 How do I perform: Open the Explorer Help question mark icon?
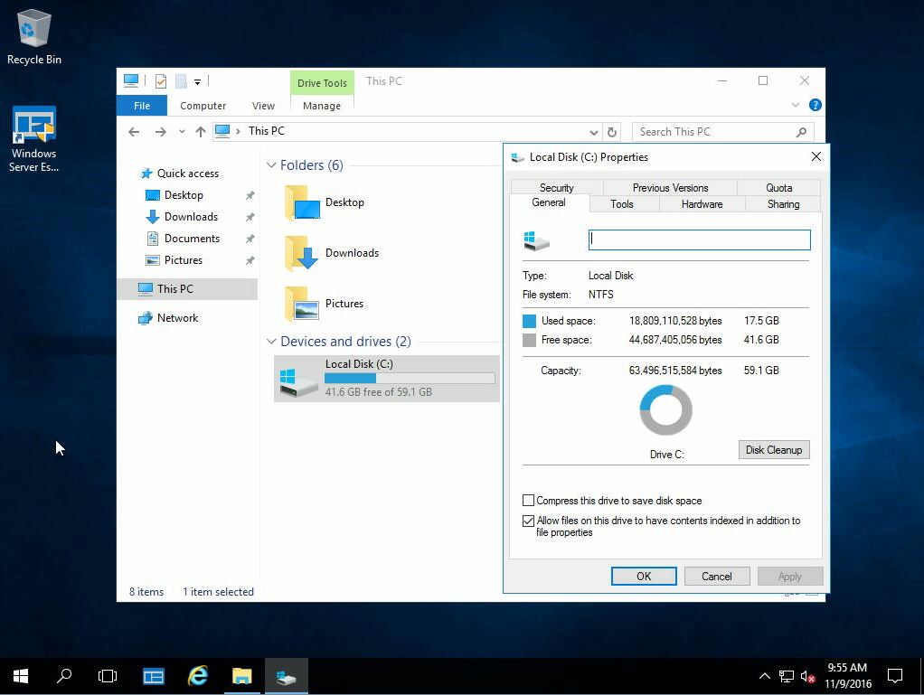(815, 106)
